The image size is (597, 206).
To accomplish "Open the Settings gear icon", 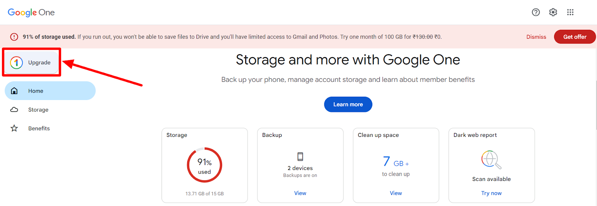I will coord(553,12).
